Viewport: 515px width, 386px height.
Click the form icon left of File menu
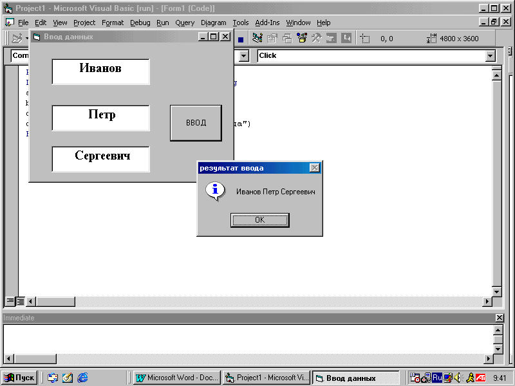(10, 23)
